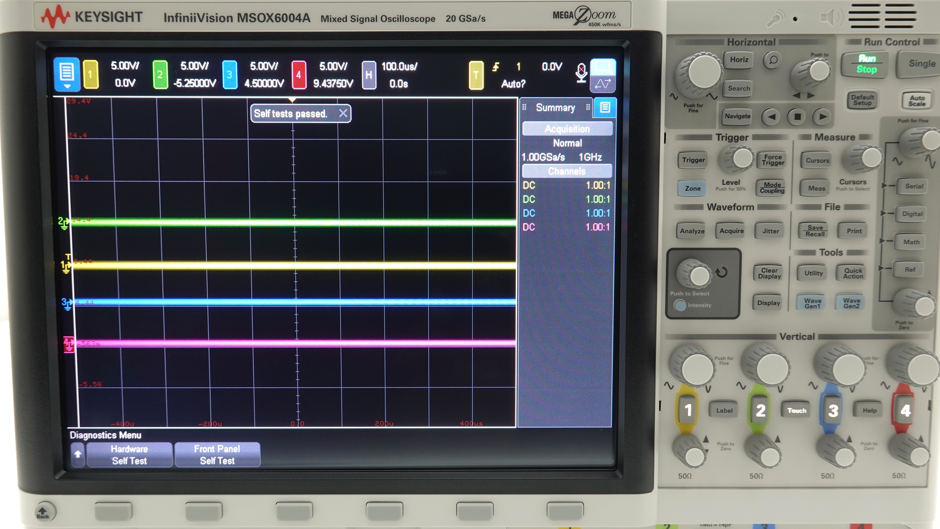
Task: Tap the H horizontal timebase badge
Action: click(369, 75)
